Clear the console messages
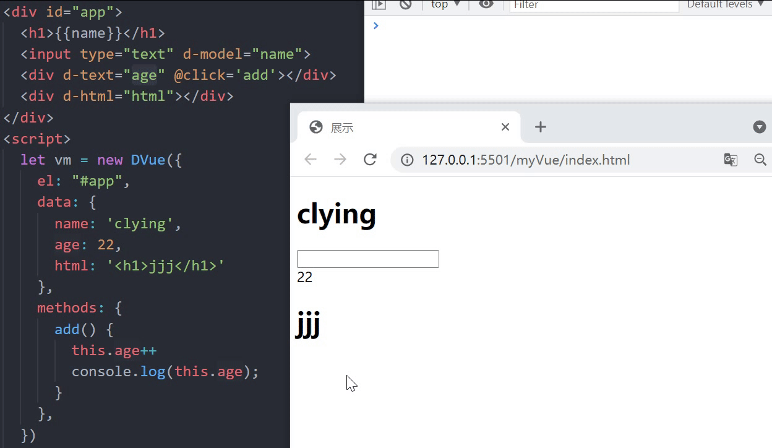This screenshot has width=772, height=448. pyautogui.click(x=405, y=5)
